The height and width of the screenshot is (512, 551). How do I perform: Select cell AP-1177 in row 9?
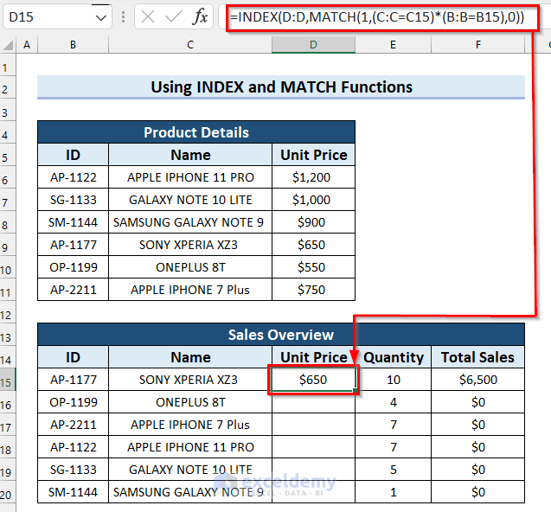(x=73, y=245)
